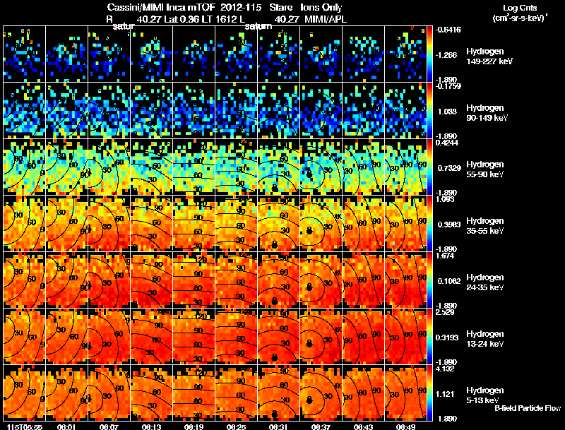Click the Hydrogen 149-227 keV color bar
This screenshot has height=430, width=565.
(x=429, y=54)
